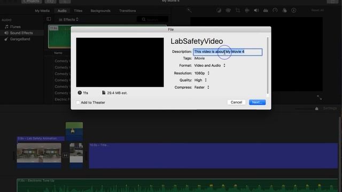Click the Next… button in dialog

click(x=258, y=102)
